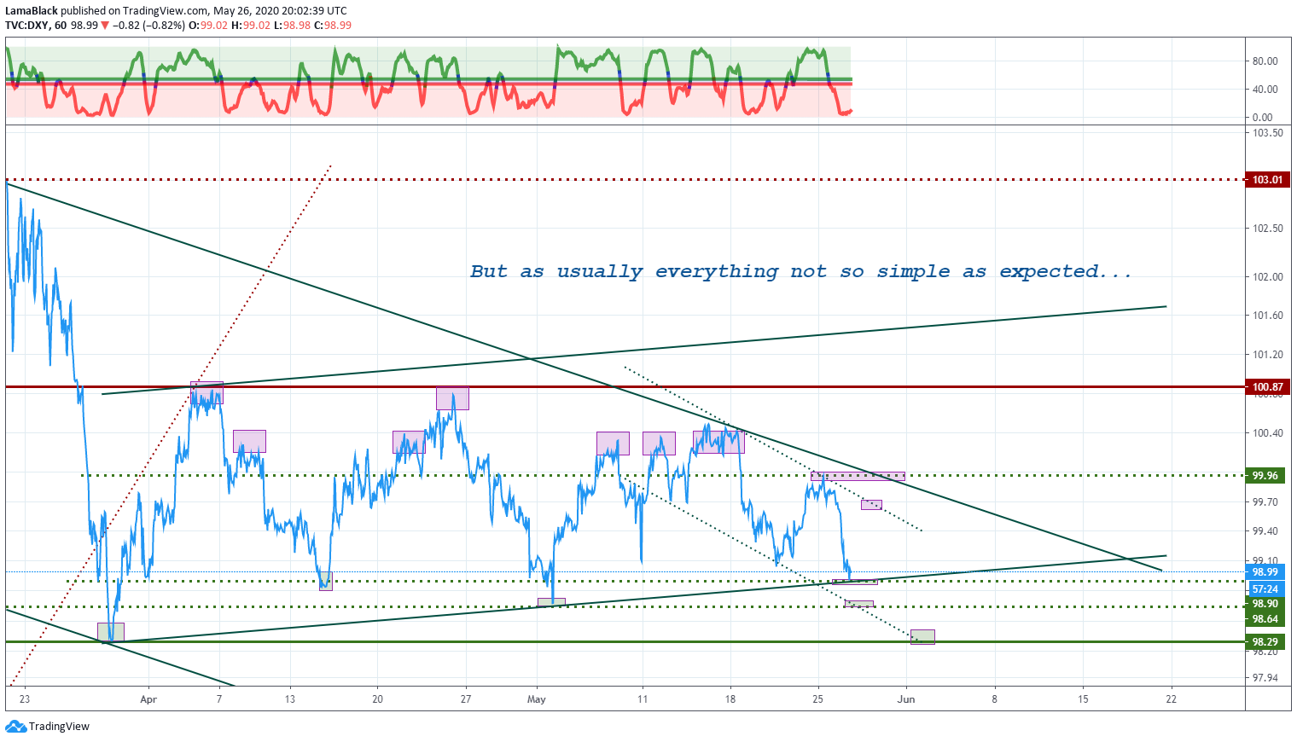Screen dimensions: 1297x742
Task: Click the C:98.99 close value in header
Action: coord(333,26)
